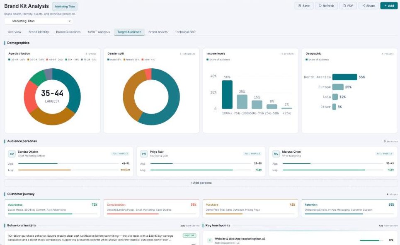Open Sandra Okafor's Full Profile badge
Viewport: 400px width, 245px height.
pyautogui.click(x=120, y=154)
